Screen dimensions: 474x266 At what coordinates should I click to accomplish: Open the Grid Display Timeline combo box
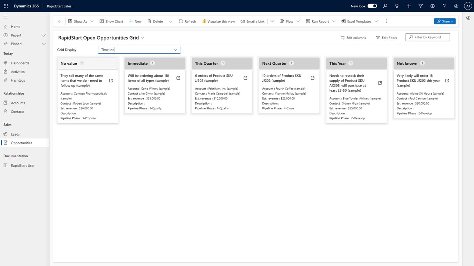click(139, 50)
